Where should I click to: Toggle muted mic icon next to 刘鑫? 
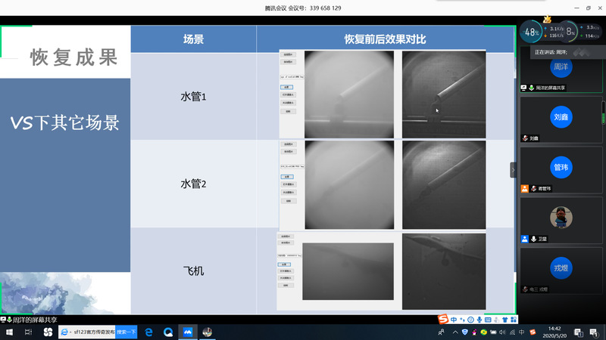click(524, 138)
